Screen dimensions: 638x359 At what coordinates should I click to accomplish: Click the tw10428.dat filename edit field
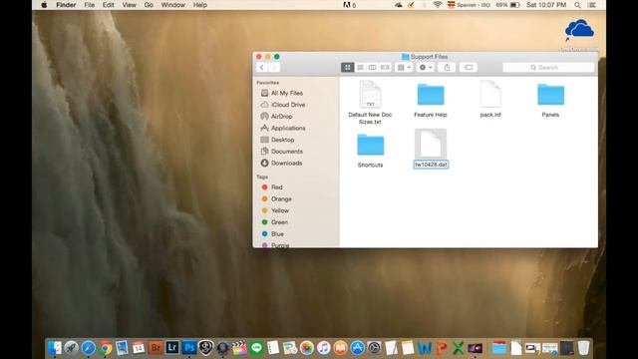(x=431, y=165)
